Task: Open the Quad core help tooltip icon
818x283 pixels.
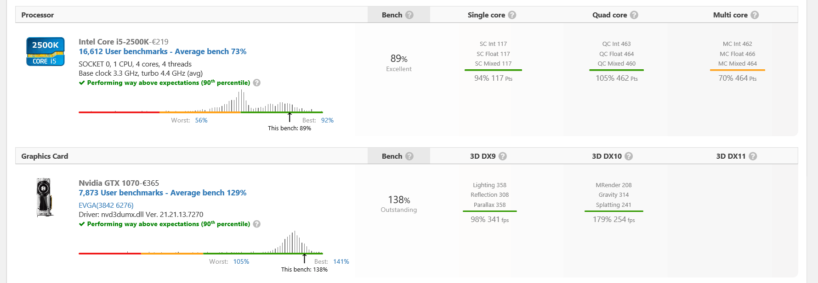Action: pos(634,15)
